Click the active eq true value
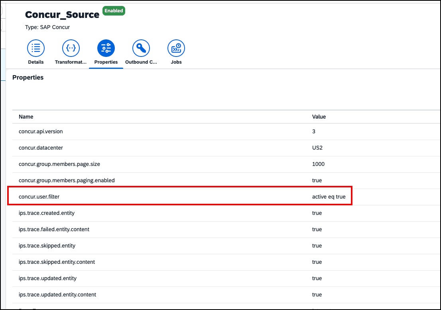This screenshot has width=441, height=310. pos(329,197)
